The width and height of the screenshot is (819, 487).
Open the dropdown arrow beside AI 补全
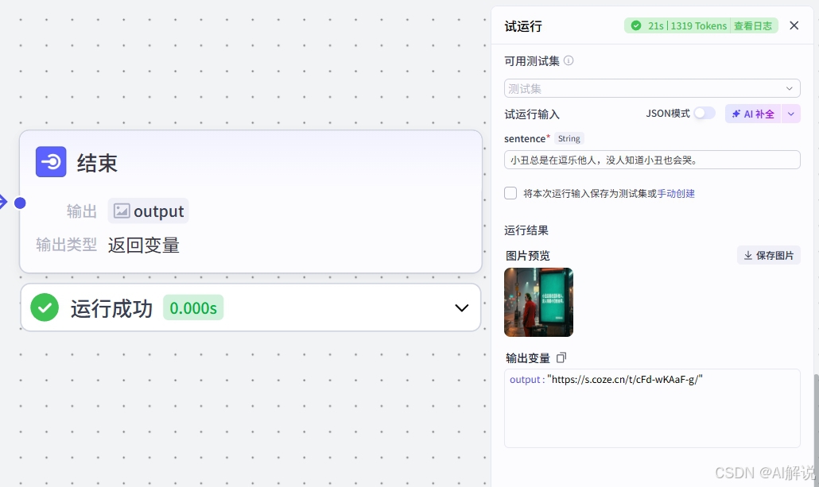click(791, 114)
